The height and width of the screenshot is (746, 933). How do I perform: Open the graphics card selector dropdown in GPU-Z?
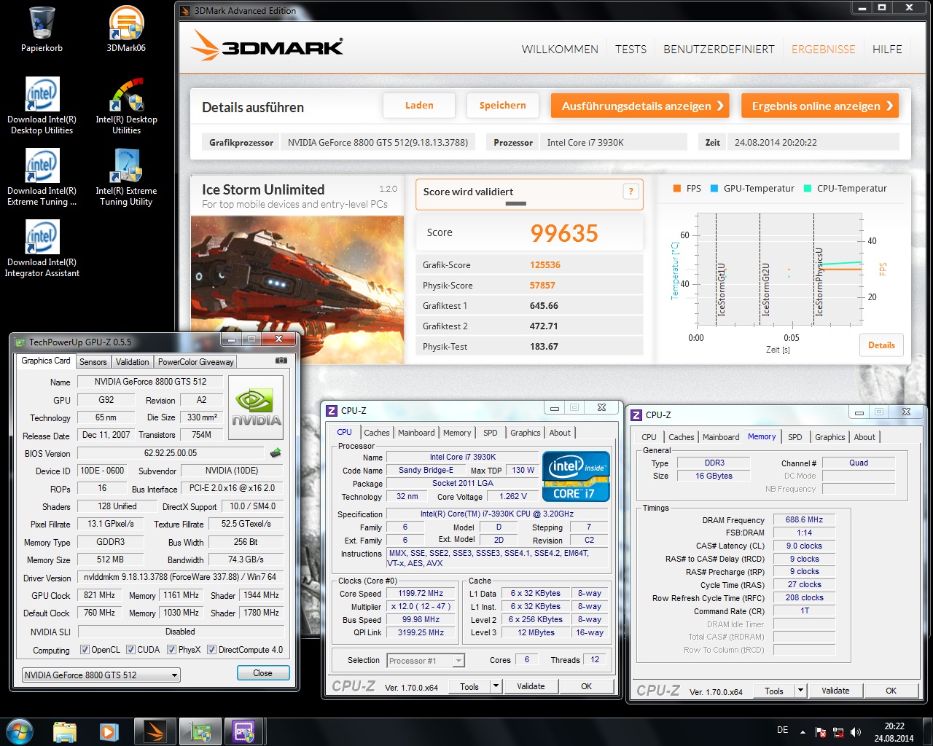click(x=101, y=675)
